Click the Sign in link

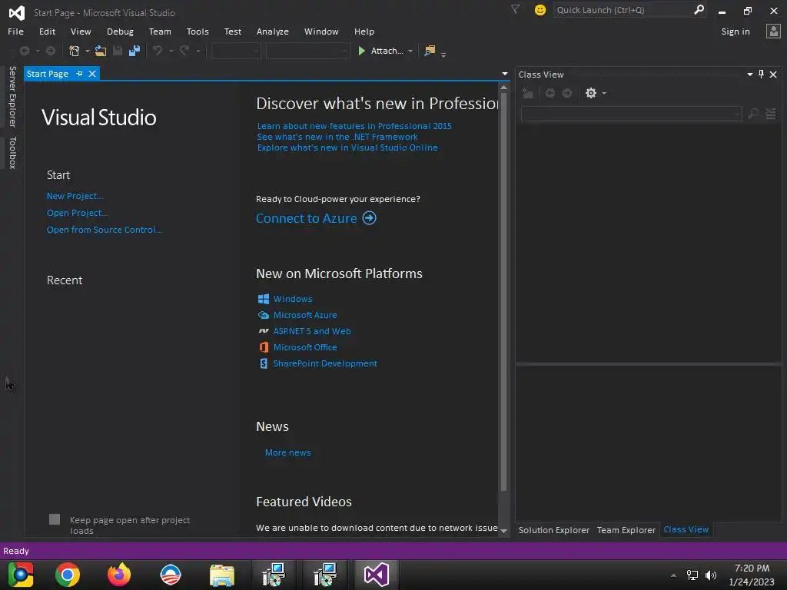[736, 31]
